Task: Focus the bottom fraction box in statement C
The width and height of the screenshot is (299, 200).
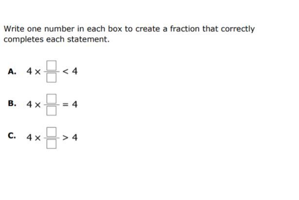Action: click(52, 144)
